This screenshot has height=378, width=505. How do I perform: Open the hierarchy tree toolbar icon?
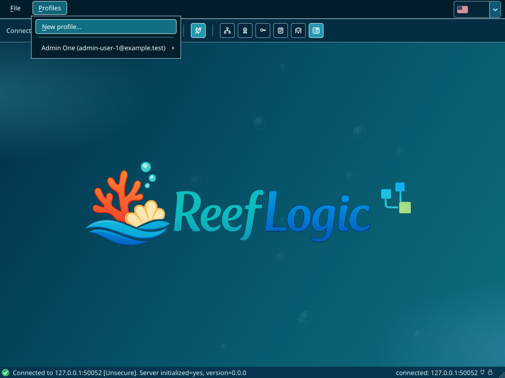point(227,31)
